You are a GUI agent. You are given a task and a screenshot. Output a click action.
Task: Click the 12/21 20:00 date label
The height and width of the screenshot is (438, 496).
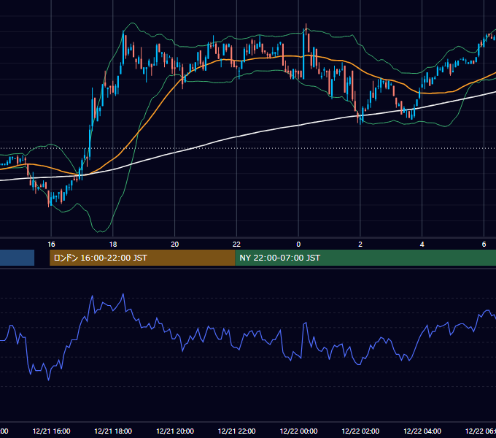(175, 431)
